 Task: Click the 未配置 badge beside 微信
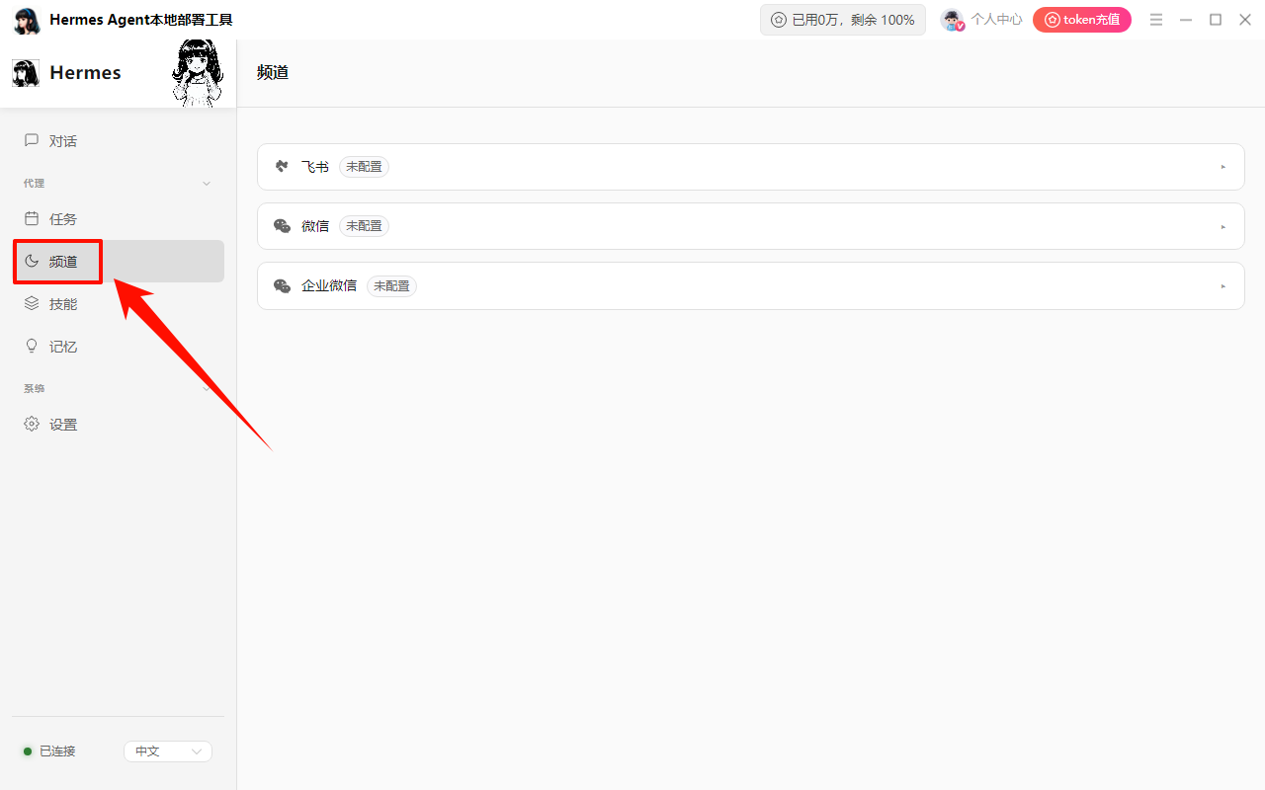tap(364, 226)
